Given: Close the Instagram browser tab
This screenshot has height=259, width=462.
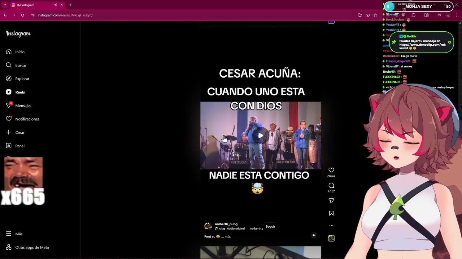Looking at the screenshot, I should point(61,5).
